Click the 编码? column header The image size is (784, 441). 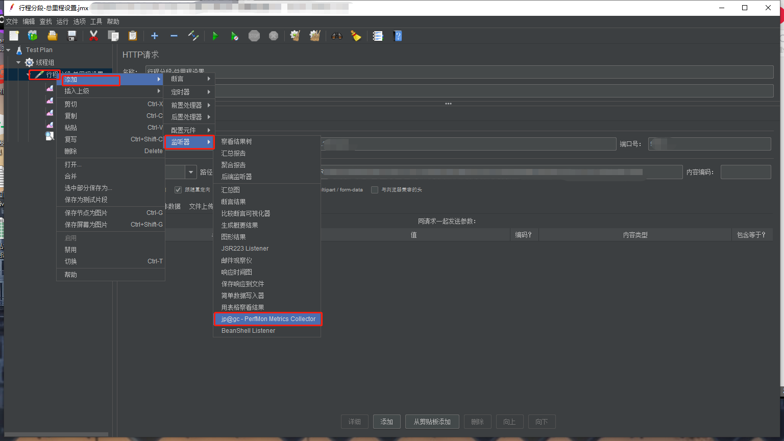click(x=524, y=235)
